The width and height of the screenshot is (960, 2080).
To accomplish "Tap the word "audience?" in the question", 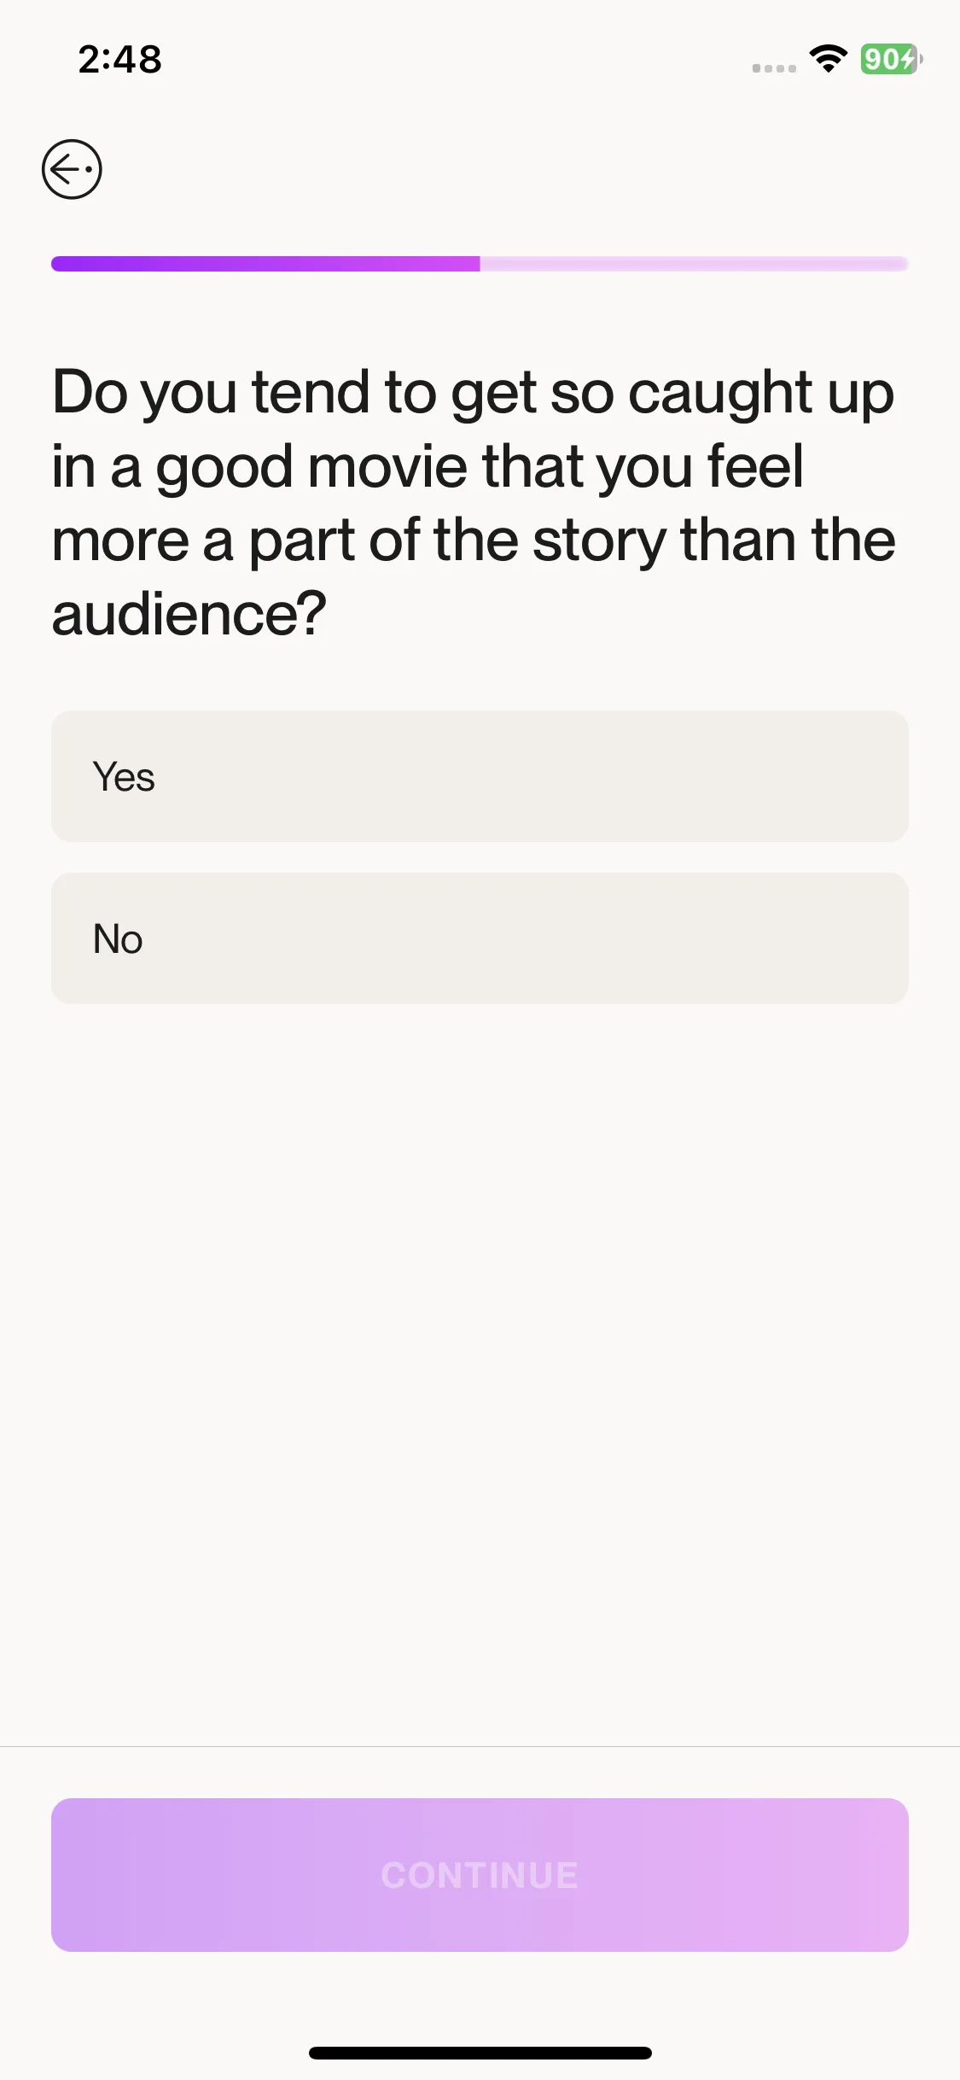I will (x=189, y=614).
